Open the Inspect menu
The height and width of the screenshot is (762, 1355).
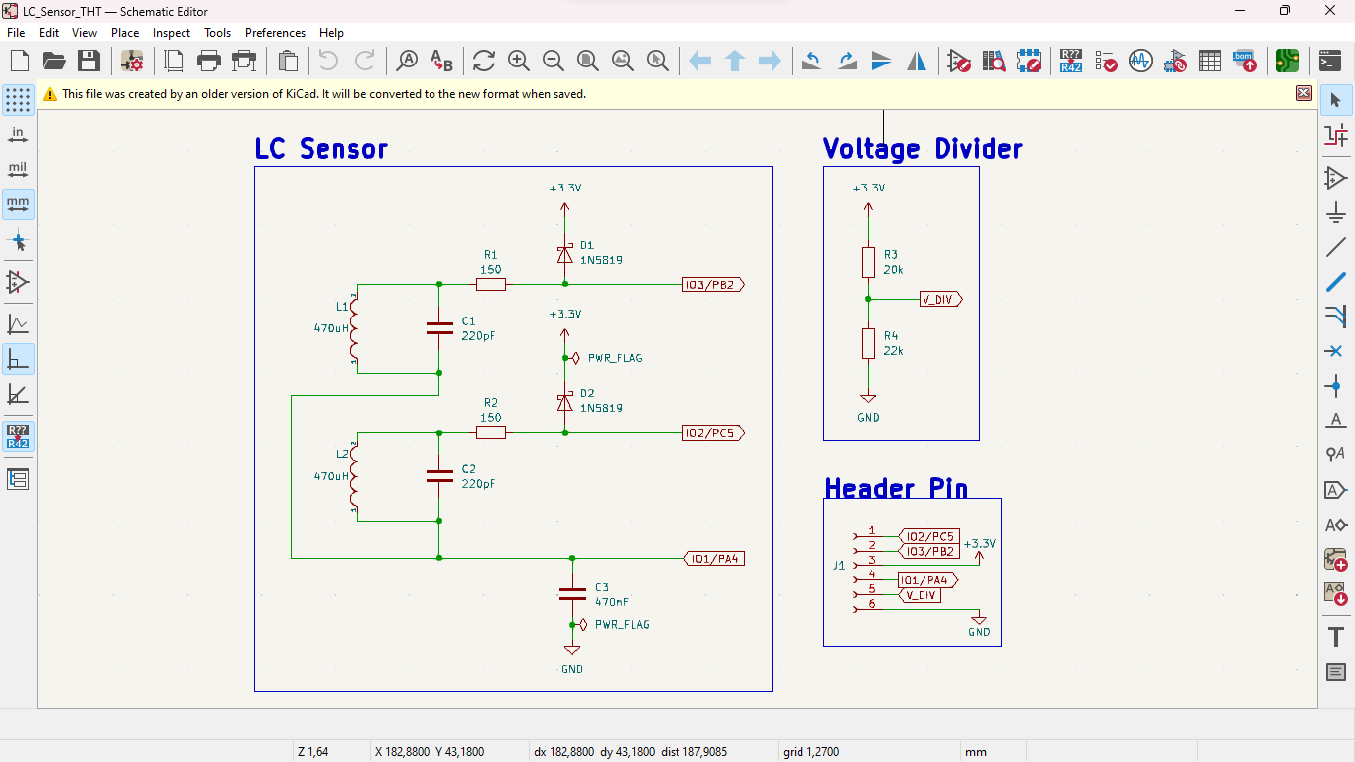(172, 33)
